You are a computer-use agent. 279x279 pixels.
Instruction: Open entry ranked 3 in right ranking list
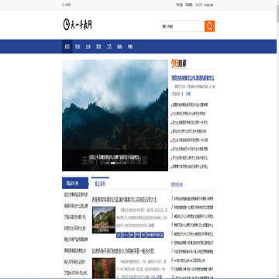pos(194,216)
